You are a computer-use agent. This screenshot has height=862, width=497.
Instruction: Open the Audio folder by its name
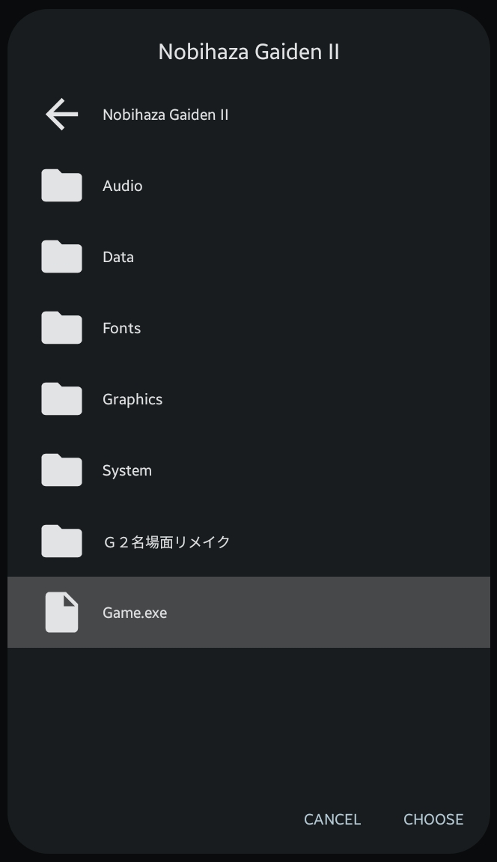point(122,186)
